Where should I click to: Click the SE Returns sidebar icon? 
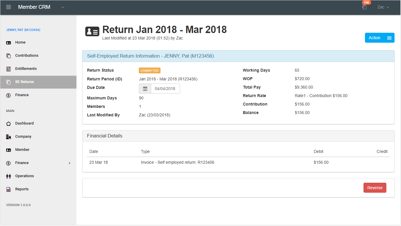click(x=8, y=82)
